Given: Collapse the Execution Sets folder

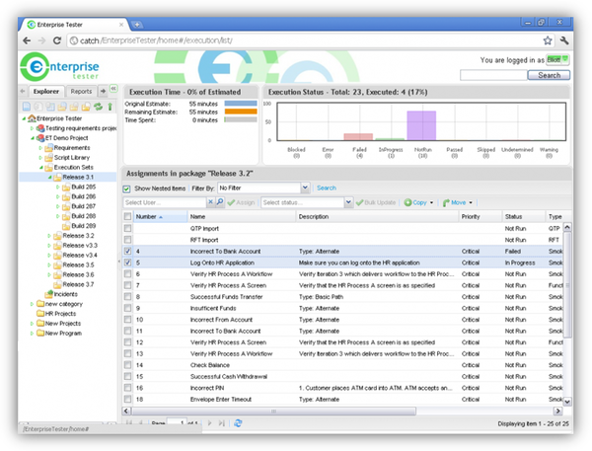Looking at the screenshot, I should click(40, 168).
